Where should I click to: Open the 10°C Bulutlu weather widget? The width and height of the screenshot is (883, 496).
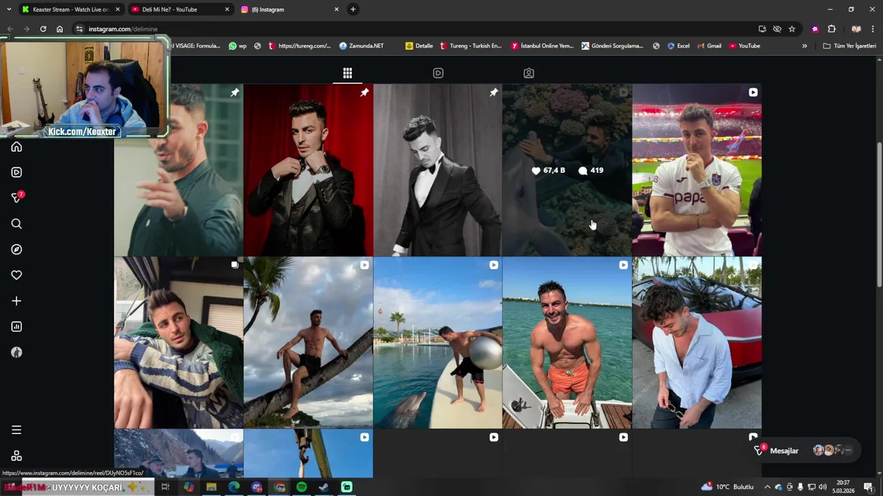coord(727,487)
